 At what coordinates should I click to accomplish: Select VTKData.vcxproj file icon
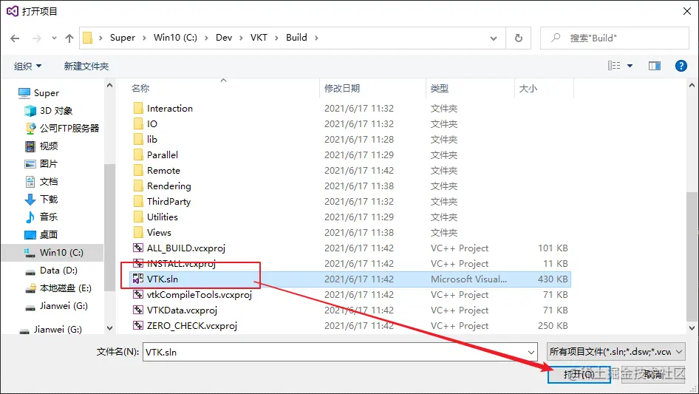[x=138, y=310]
